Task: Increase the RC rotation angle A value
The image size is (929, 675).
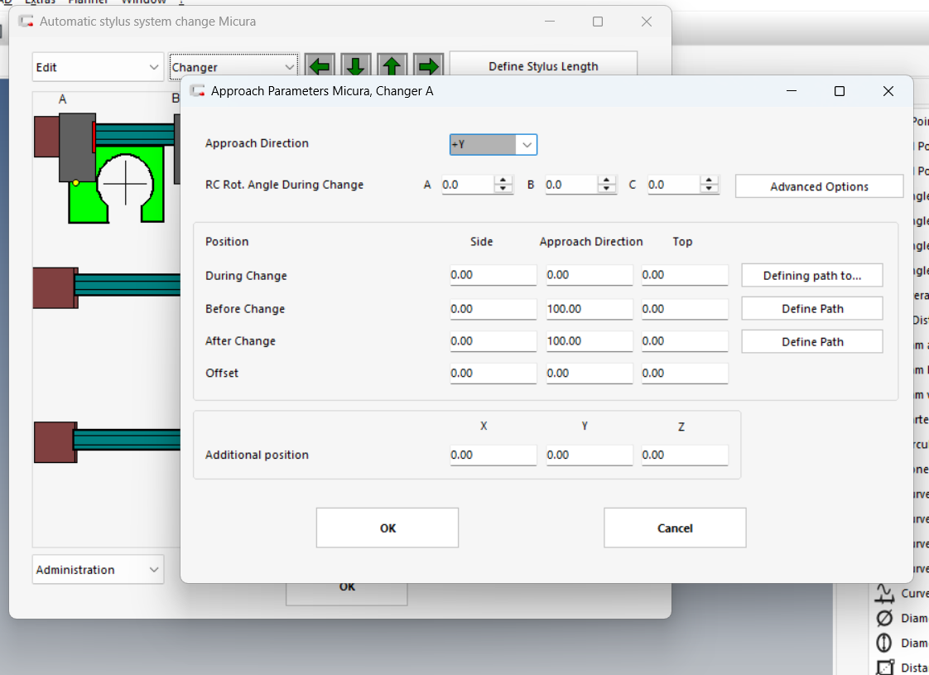Action: [x=503, y=181]
